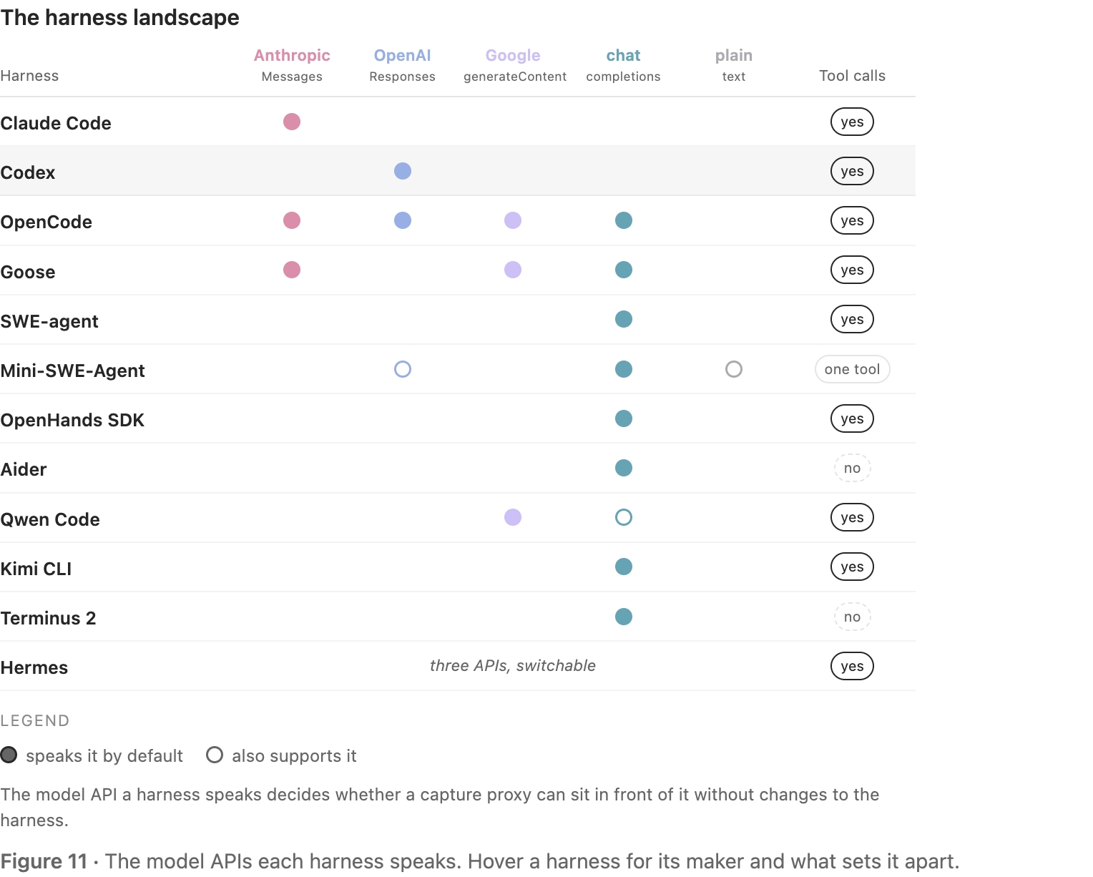
Task: Click Qwen Code's Google generateContent dot
Action: 513,517
